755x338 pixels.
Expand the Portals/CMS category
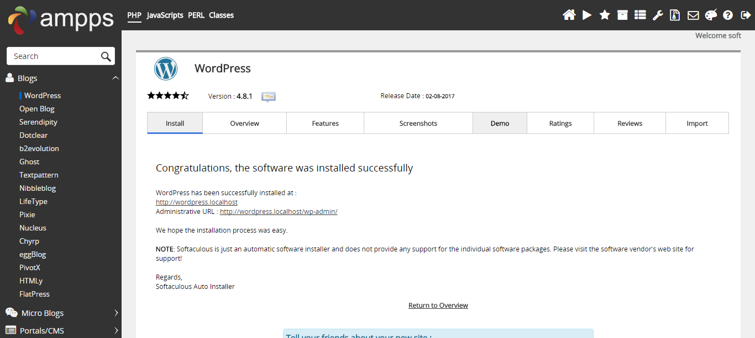[x=116, y=330]
